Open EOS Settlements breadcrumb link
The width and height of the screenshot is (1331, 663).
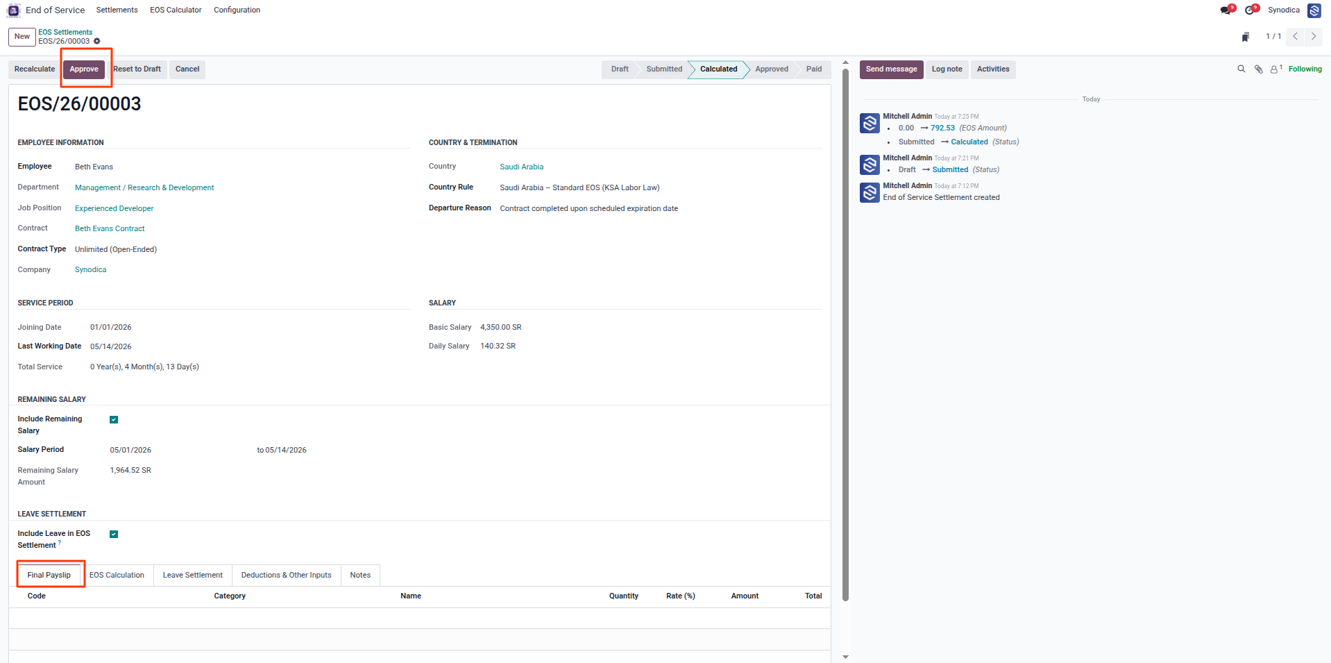65,32
